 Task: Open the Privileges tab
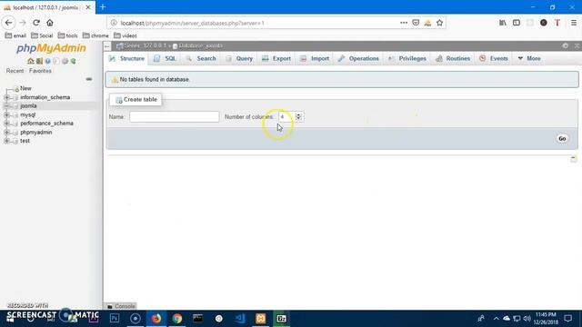[x=407, y=58]
